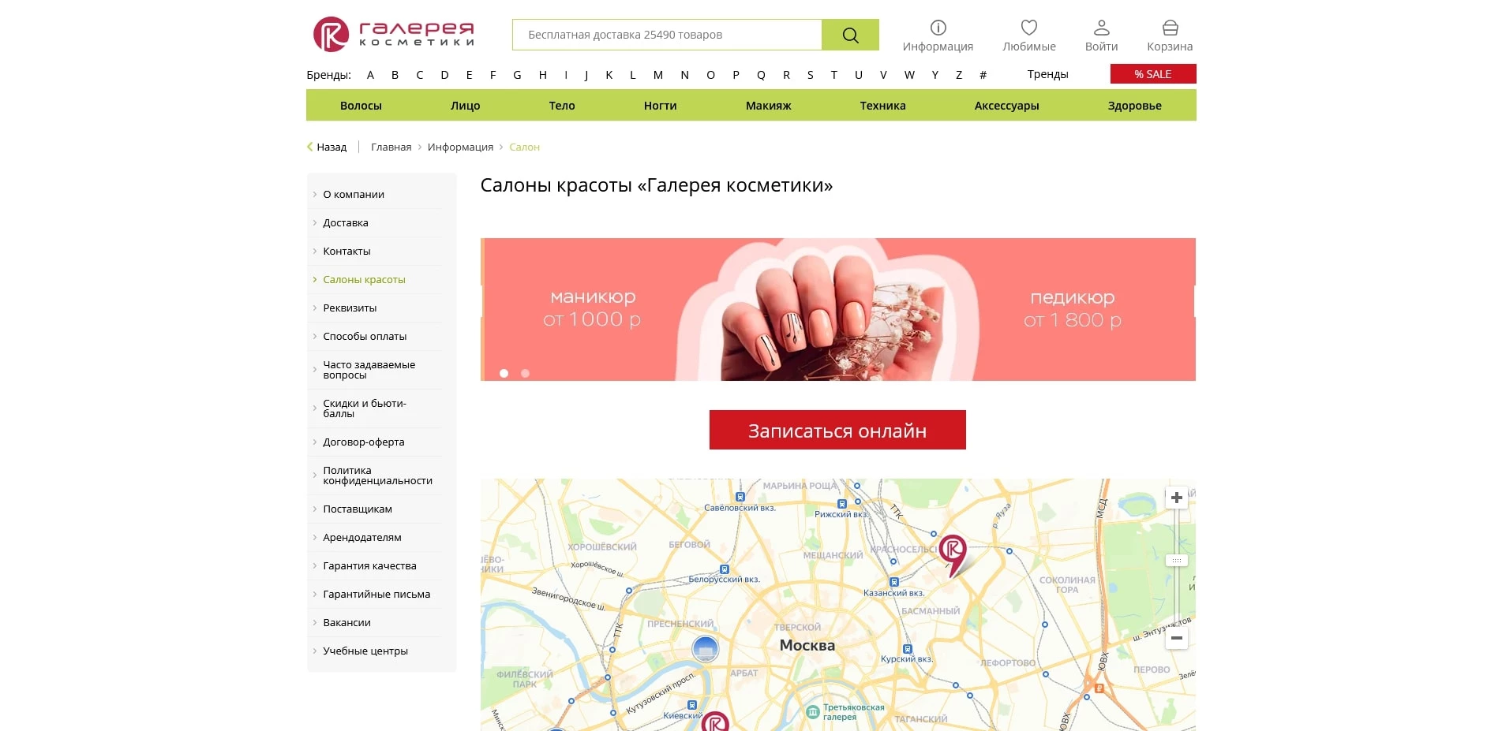Open the % SALE page
The width and height of the screenshot is (1502, 731).
[1153, 73]
